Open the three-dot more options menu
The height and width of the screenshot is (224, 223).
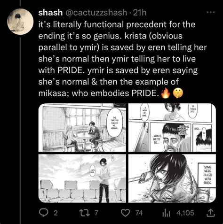coord(211,12)
